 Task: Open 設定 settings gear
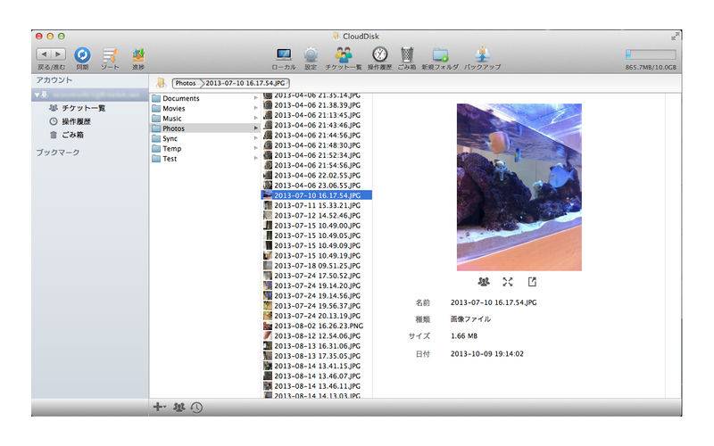[311, 54]
